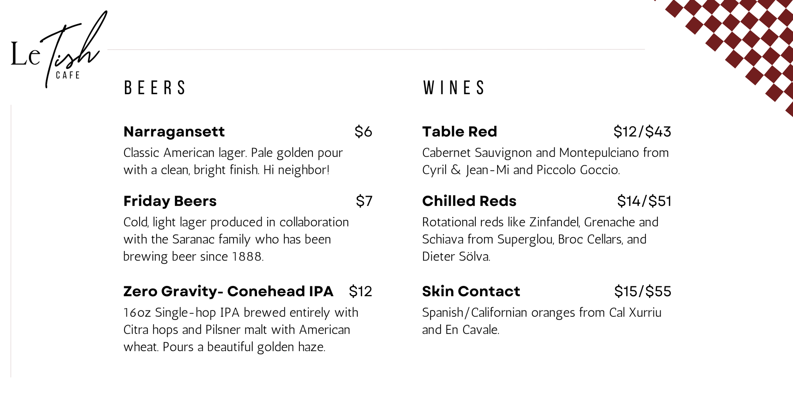Select the Friday Beers item name
This screenshot has height=396, width=793.
coord(170,201)
